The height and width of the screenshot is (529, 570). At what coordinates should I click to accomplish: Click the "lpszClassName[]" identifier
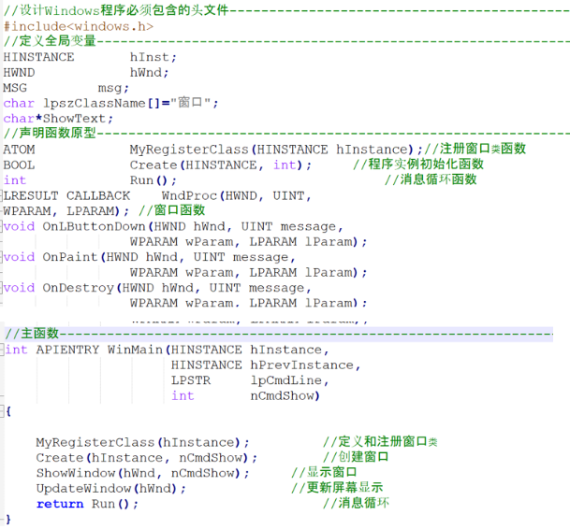tap(101, 104)
